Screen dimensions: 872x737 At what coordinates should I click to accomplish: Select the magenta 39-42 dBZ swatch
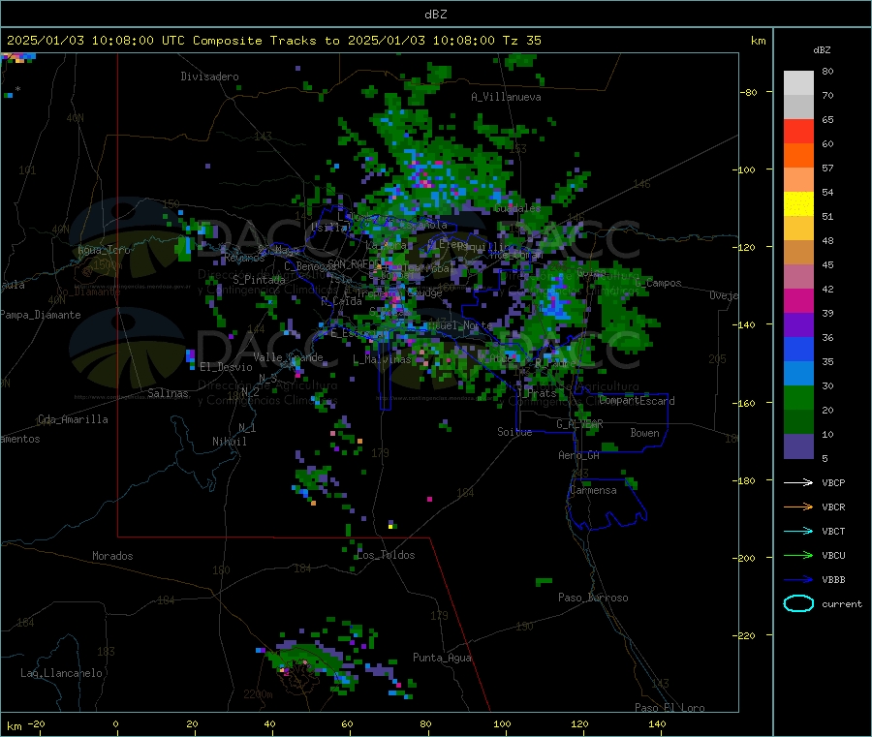click(798, 300)
